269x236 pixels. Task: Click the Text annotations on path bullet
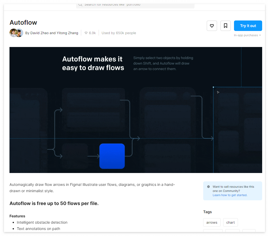pyautogui.click(x=38, y=229)
